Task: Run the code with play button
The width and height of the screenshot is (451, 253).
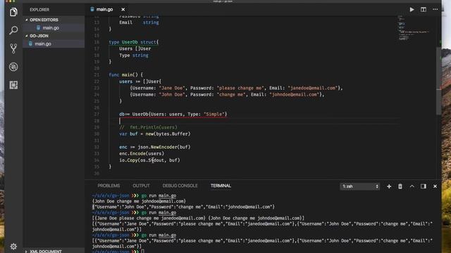Action: pyautogui.click(x=412, y=9)
